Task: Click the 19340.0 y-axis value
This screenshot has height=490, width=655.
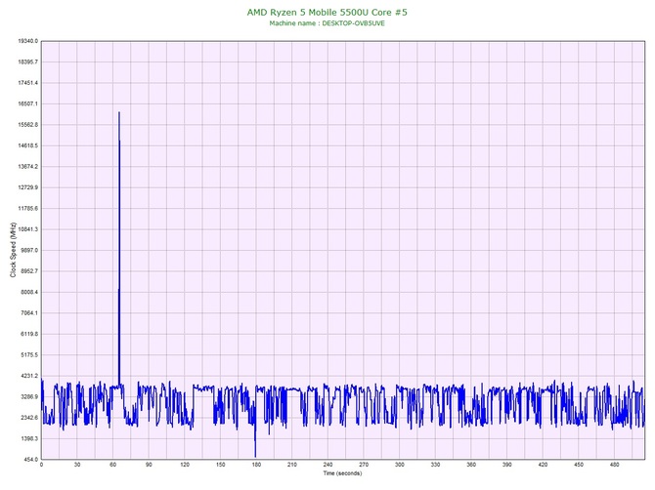Action: click(28, 41)
